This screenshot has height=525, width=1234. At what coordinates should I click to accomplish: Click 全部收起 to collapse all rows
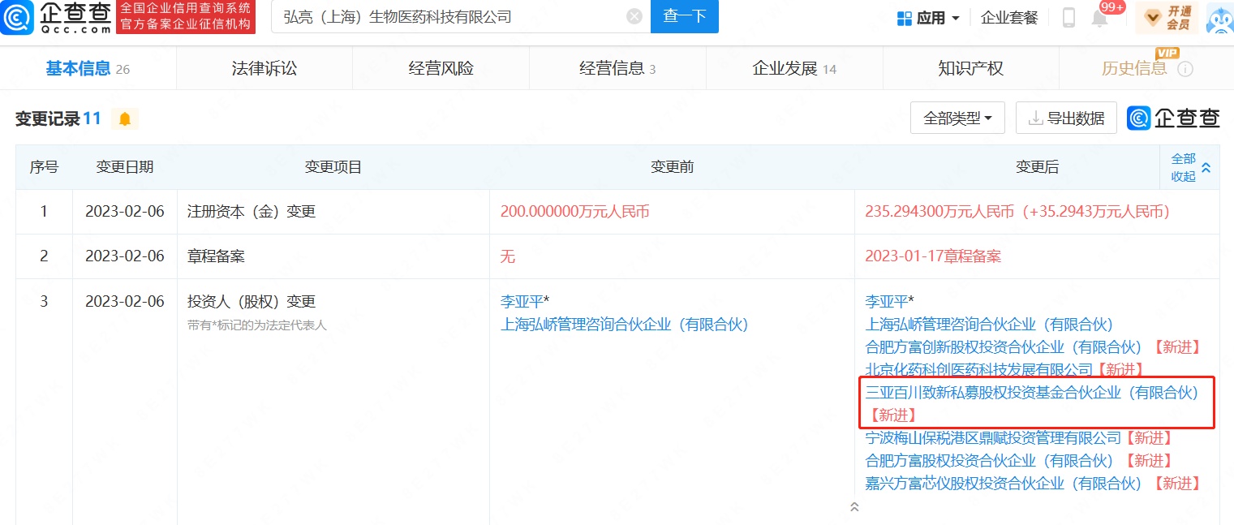click(x=1190, y=167)
